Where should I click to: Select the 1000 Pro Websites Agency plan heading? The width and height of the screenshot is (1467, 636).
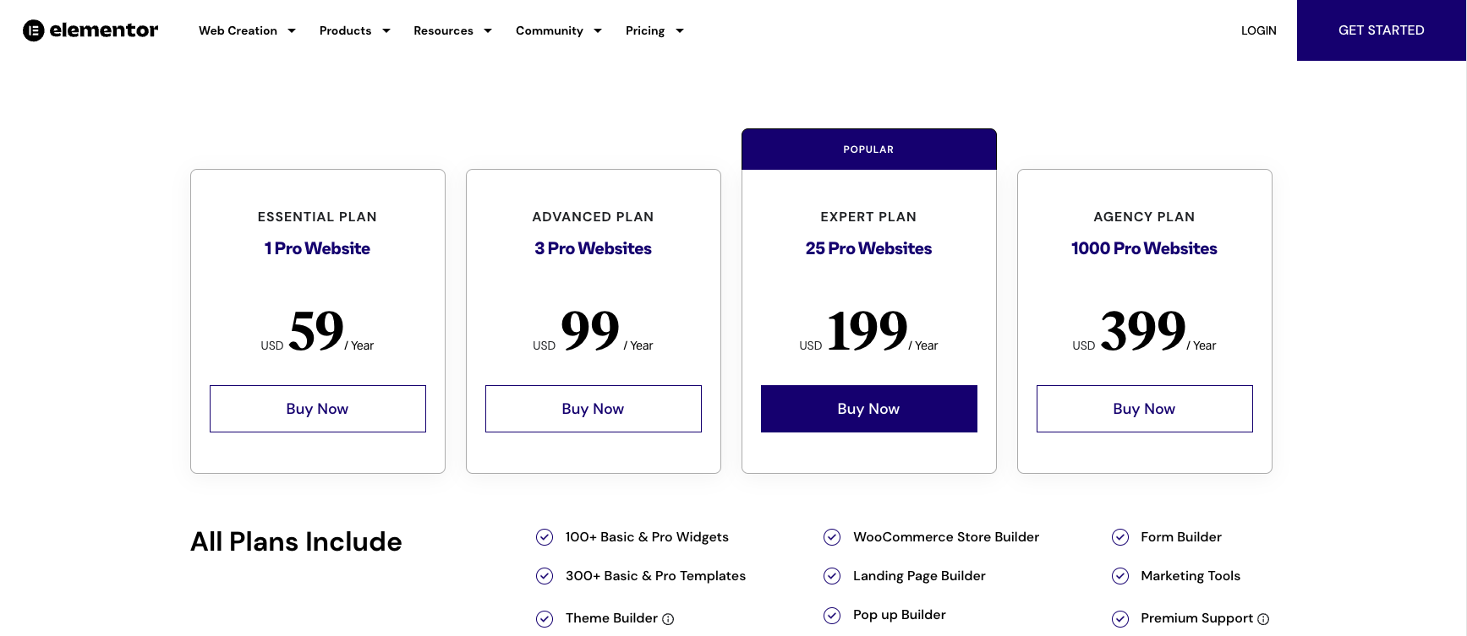1144,248
